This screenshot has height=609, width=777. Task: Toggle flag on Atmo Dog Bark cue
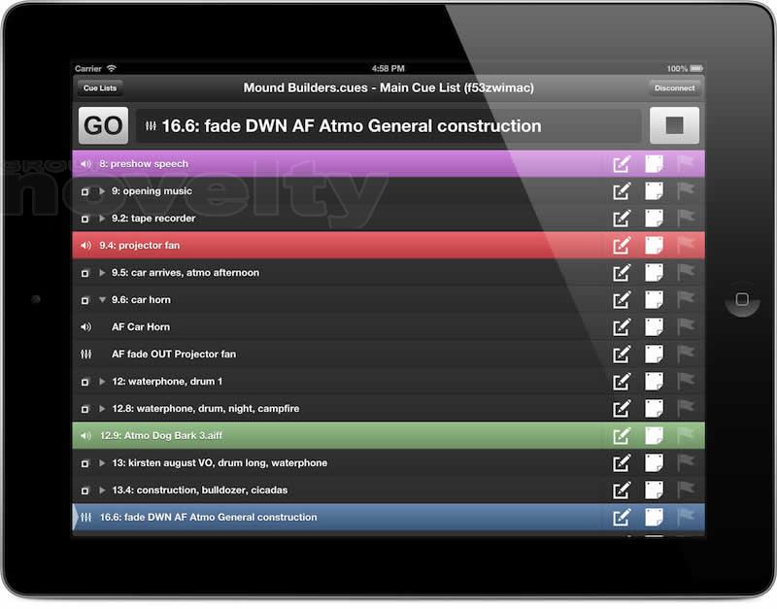687,436
